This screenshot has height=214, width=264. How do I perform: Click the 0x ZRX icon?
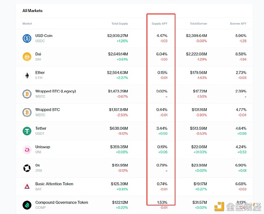pos(27,168)
